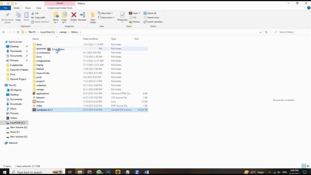Click Copy path in ribbon

pos(38,17)
